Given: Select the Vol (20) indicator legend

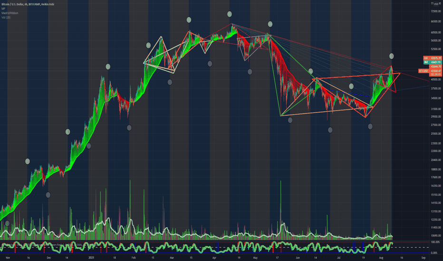Looking at the screenshot, I should pyautogui.click(x=6, y=18).
